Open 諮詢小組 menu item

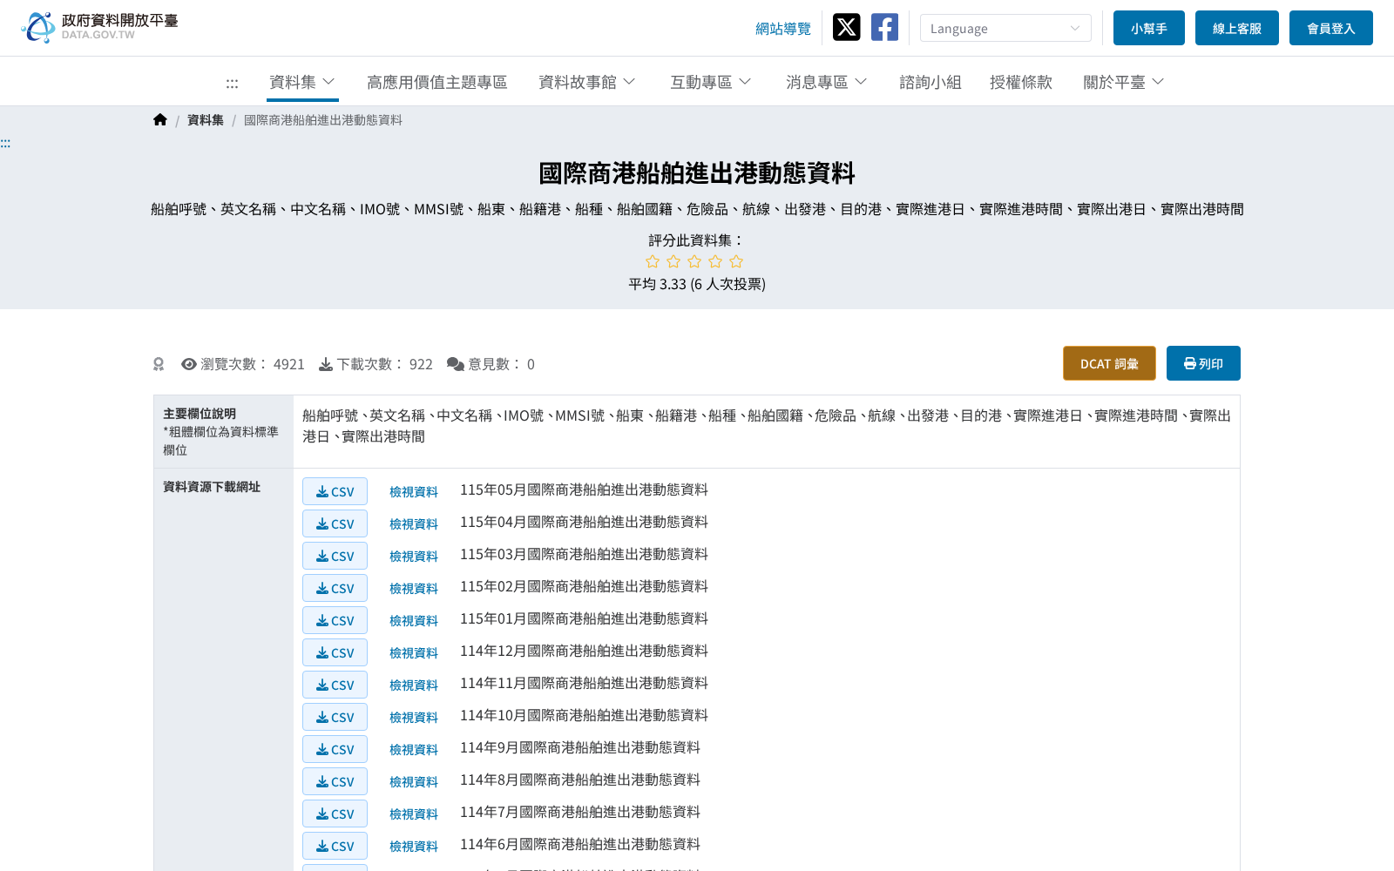(930, 82)
